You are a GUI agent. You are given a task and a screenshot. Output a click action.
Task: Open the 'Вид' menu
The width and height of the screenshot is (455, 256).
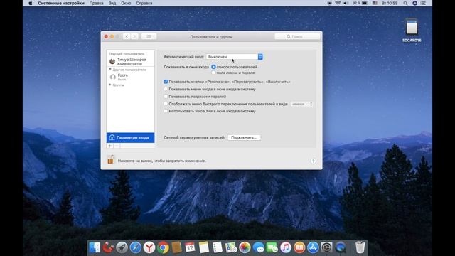(112, 3)
